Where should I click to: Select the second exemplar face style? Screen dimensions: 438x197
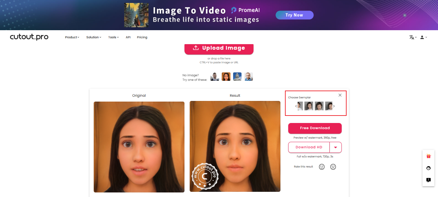click(309, 106)
